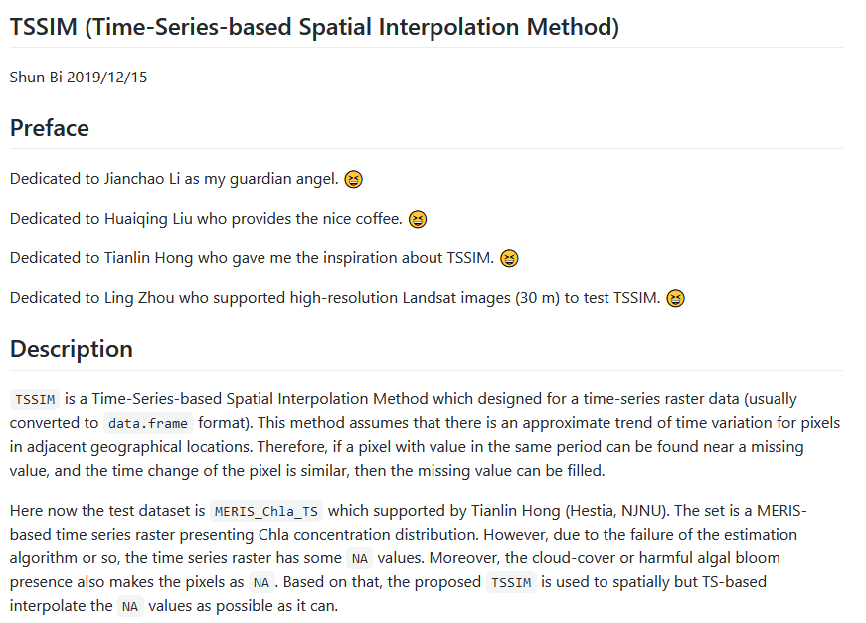
Task: Click the emoji after the TSSIM inspiration line
Action: pos(509,259)
